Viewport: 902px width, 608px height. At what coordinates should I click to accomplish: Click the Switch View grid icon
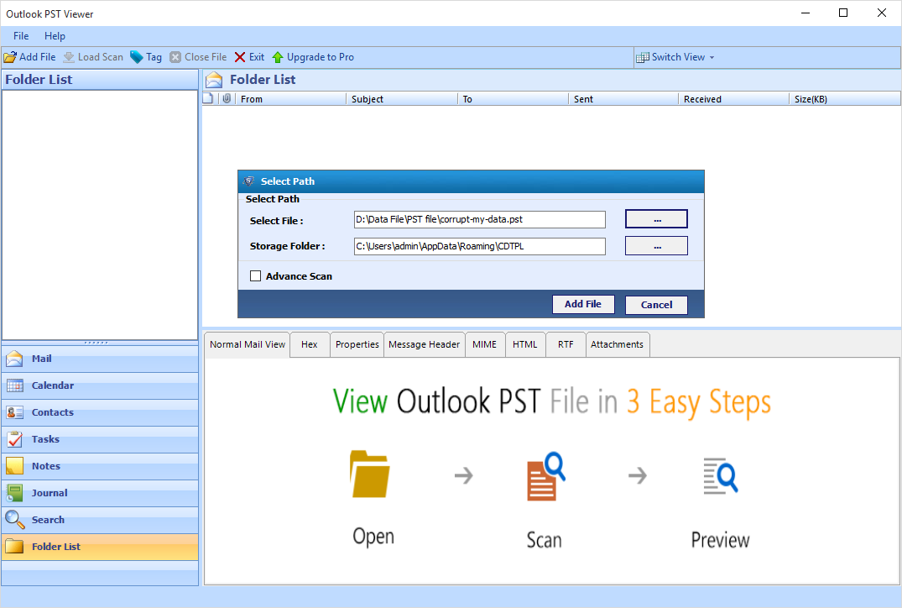(643, 58)
